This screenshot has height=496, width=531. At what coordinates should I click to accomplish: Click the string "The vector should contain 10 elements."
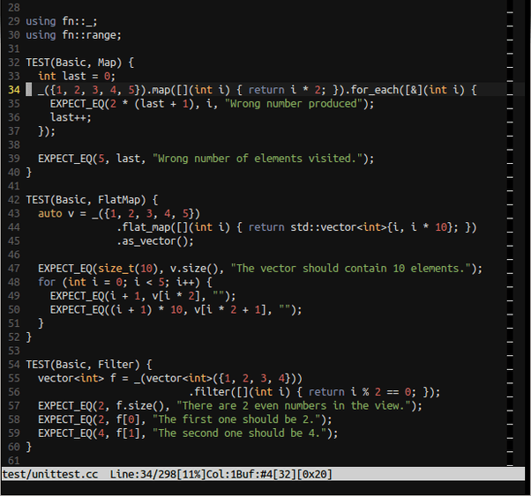(x=352, y=269)
